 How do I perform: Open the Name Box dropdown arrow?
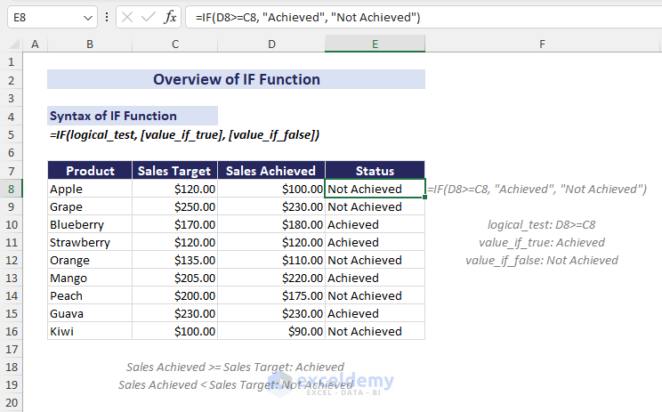click(x=88, y=18)
